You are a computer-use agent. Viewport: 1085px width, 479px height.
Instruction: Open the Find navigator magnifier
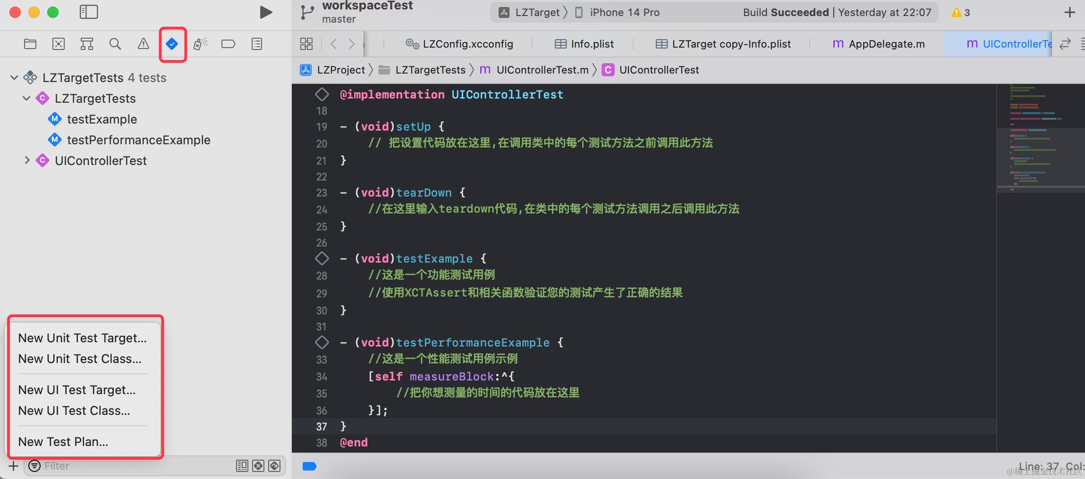(115, 44)
